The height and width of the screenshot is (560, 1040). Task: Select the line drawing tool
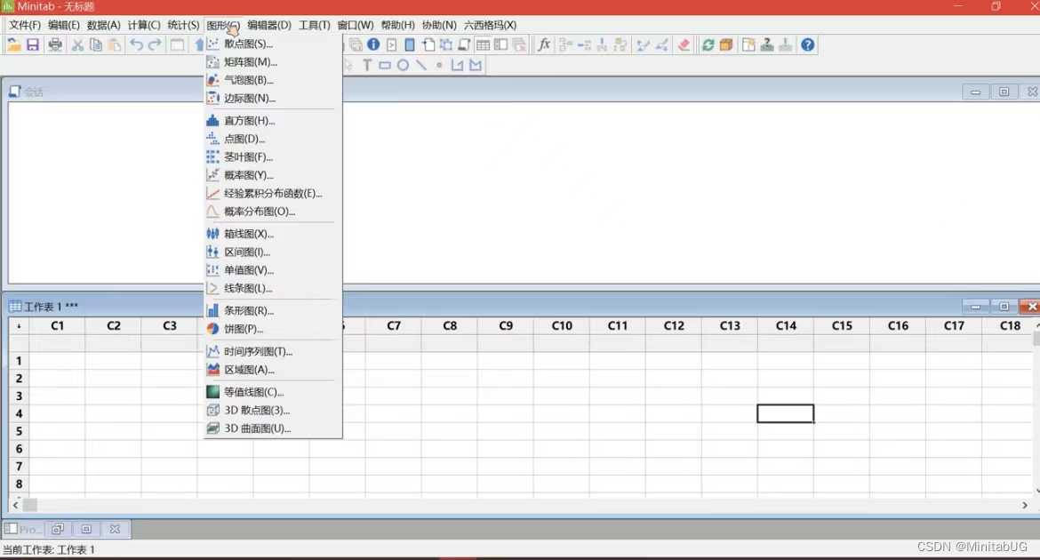[421, 65]
